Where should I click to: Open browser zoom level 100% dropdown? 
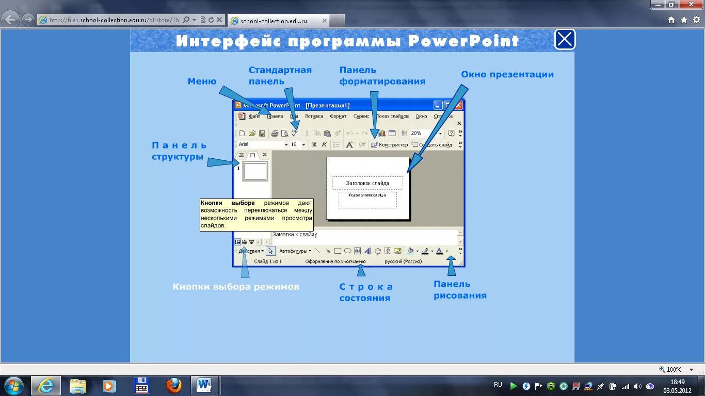(x=692, y=370)
